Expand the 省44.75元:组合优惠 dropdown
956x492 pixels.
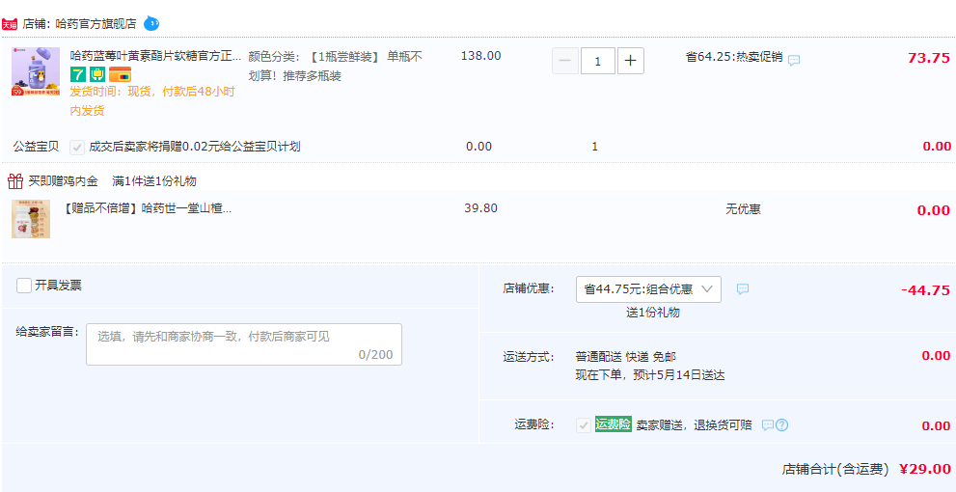[648, 289]
